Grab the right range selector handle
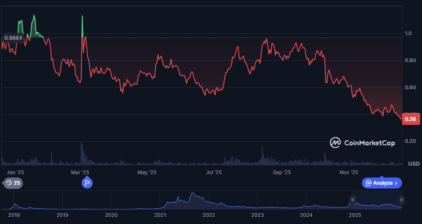Screen dimensions: 422x224 click(401, 200)
